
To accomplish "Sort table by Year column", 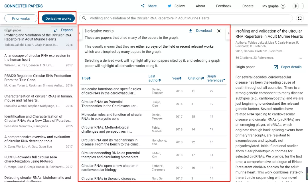I will click(x=176, y=78).
